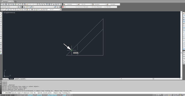Toggle POLAR tracking in status bar

[x=35, y=95]
